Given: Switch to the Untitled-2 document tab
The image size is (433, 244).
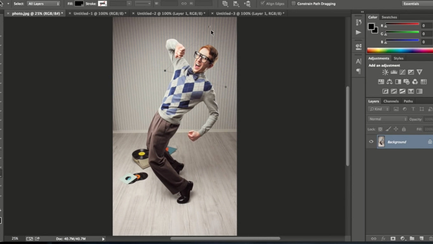Looking at the screenshot, I should 169,13.
